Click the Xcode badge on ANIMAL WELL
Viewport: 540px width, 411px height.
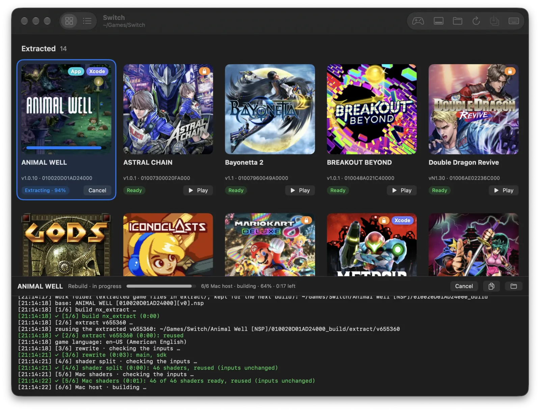point(97,71)
